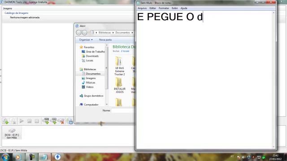Click the Nova pasta button
This screenshot has height=161, width=287.
(105, 40)
